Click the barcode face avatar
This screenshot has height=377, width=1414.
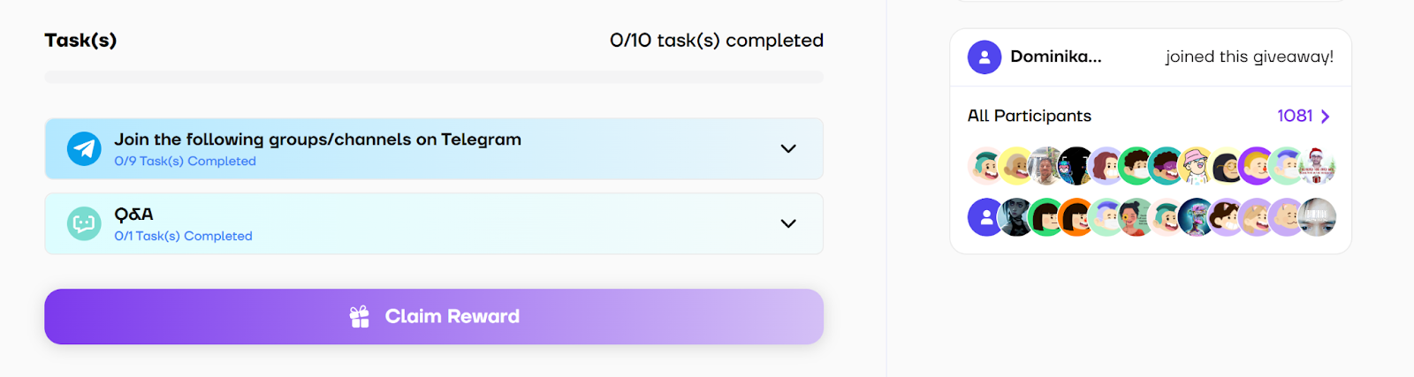click(x=1318, y=217)
